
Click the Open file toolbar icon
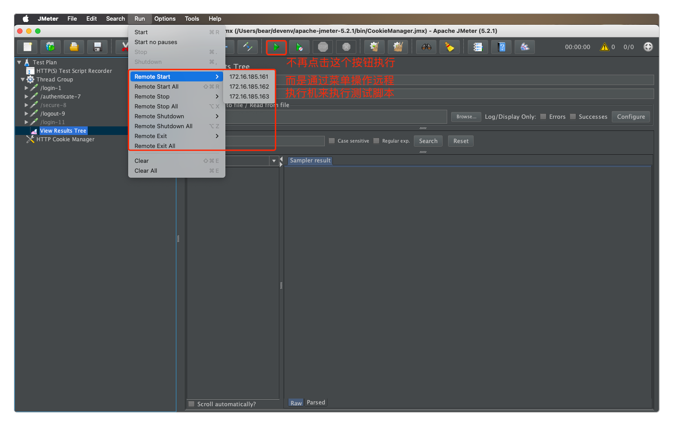(x=74, y=47)
